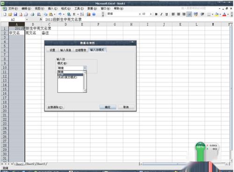Click the Chart Wizard icon
The image size is (234, 172).
pos(88,14)
